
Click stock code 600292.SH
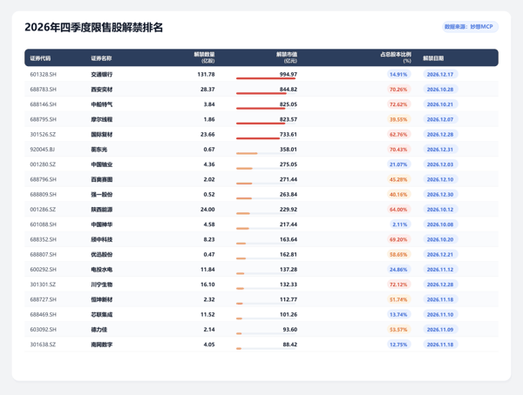(x=44, y=269)
